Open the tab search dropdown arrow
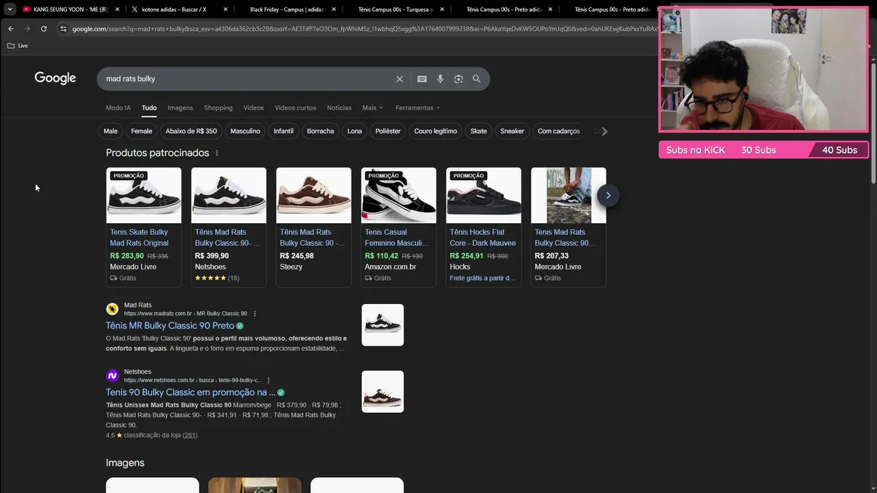Viewport: 877px width, 493px height. pos(10,9)
